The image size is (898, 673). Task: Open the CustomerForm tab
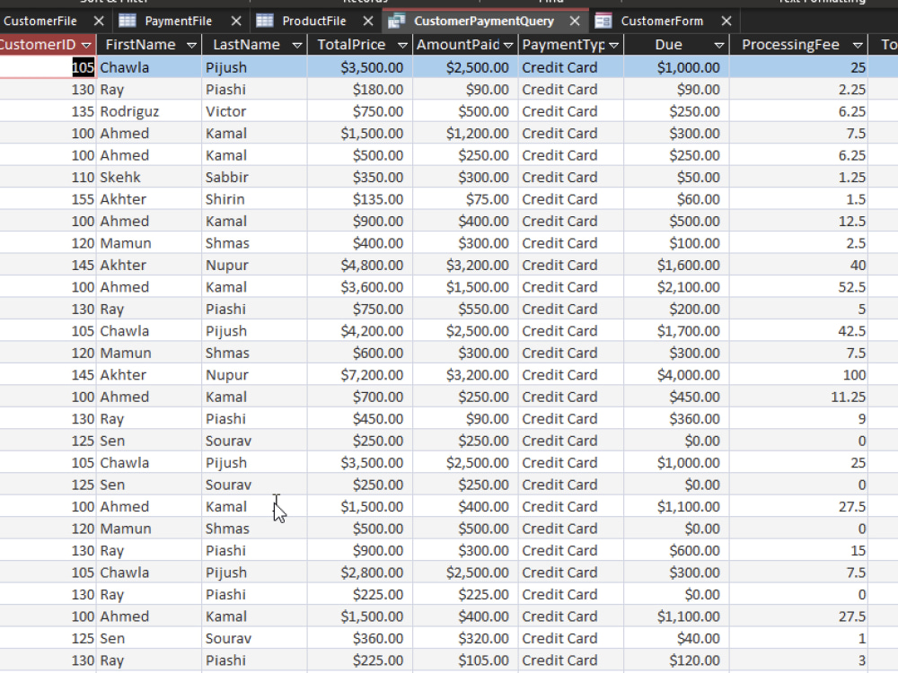(x=662, y=22)
